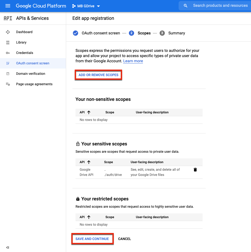This screenshot has height=252, width=251.
Task: Open the hamburger navigation menu
Action: tap(8, 6)
